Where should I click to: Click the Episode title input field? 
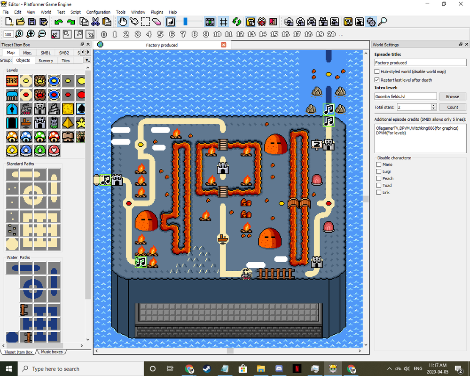click(x=420, y=63)
